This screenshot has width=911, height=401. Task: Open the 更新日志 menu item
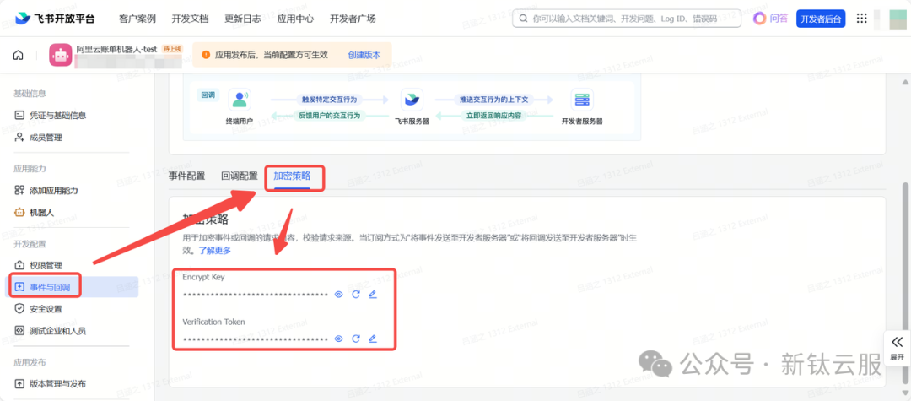pyautogui.click(x=243, y=19)
